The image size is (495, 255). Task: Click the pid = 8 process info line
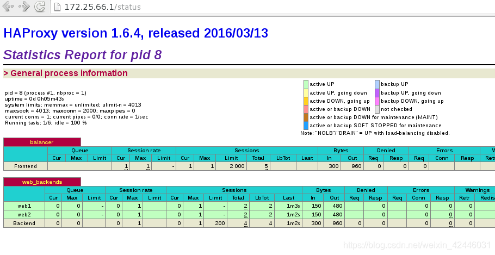[x=46, y=93]
